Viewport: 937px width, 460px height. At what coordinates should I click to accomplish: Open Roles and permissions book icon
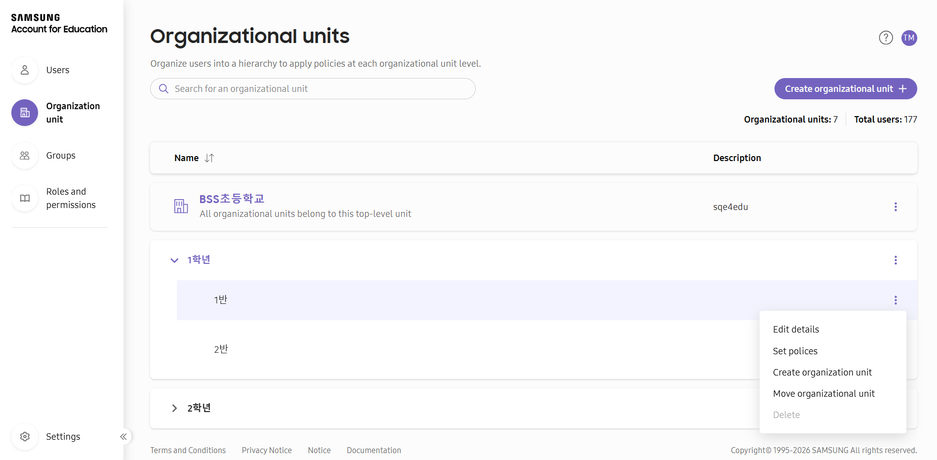point(25,198)
